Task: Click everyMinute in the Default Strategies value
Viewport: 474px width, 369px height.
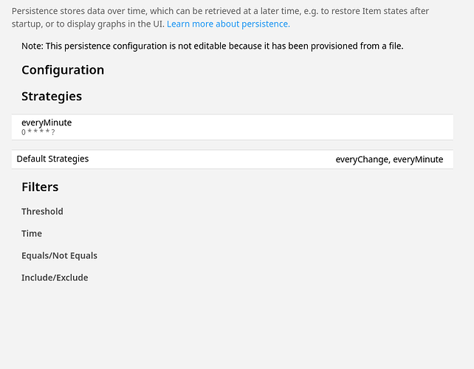Action: pyautogui.click(x=418, y=159)
